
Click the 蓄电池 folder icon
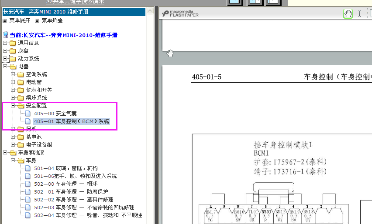click(21, 137)
